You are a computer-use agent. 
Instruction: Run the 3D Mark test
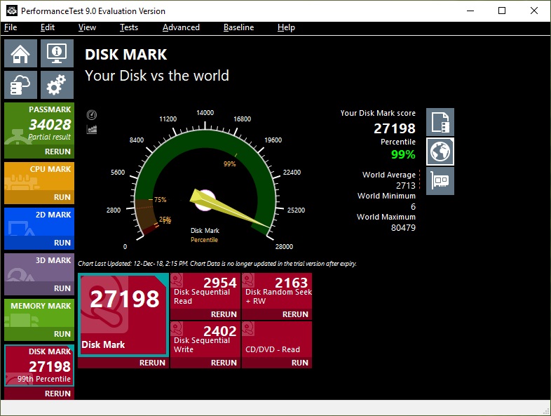pos(62,288)
